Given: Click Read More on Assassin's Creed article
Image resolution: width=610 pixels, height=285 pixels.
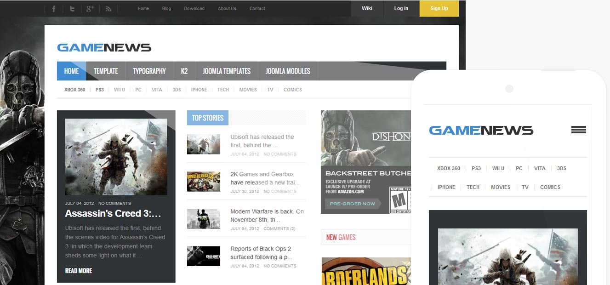Looking at the screenshot, I should pyautogui.click(x=79, y=271).
